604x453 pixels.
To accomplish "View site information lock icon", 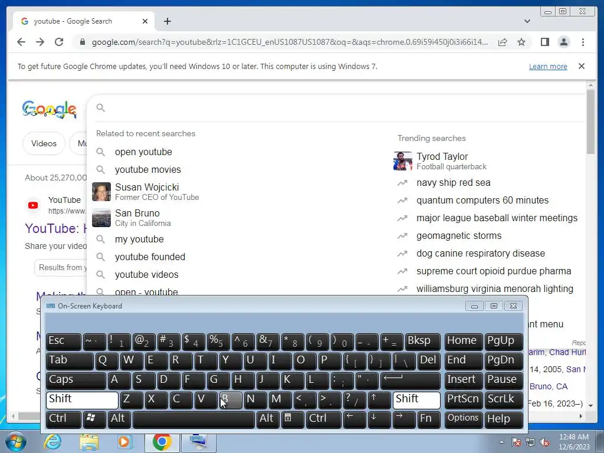I will (x=82, y=42).
